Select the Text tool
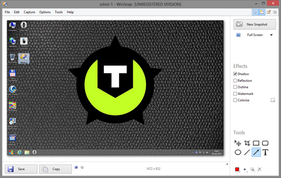The image size is (281, 178). pos(265,152)
